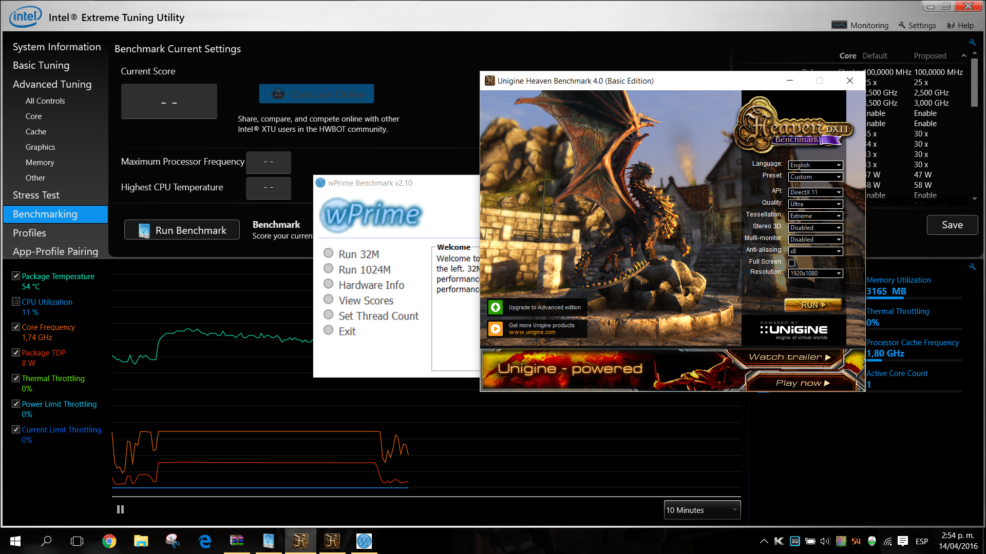Open the Multi-monitor dropdown

pyautogui.click(x=816, y=240)
